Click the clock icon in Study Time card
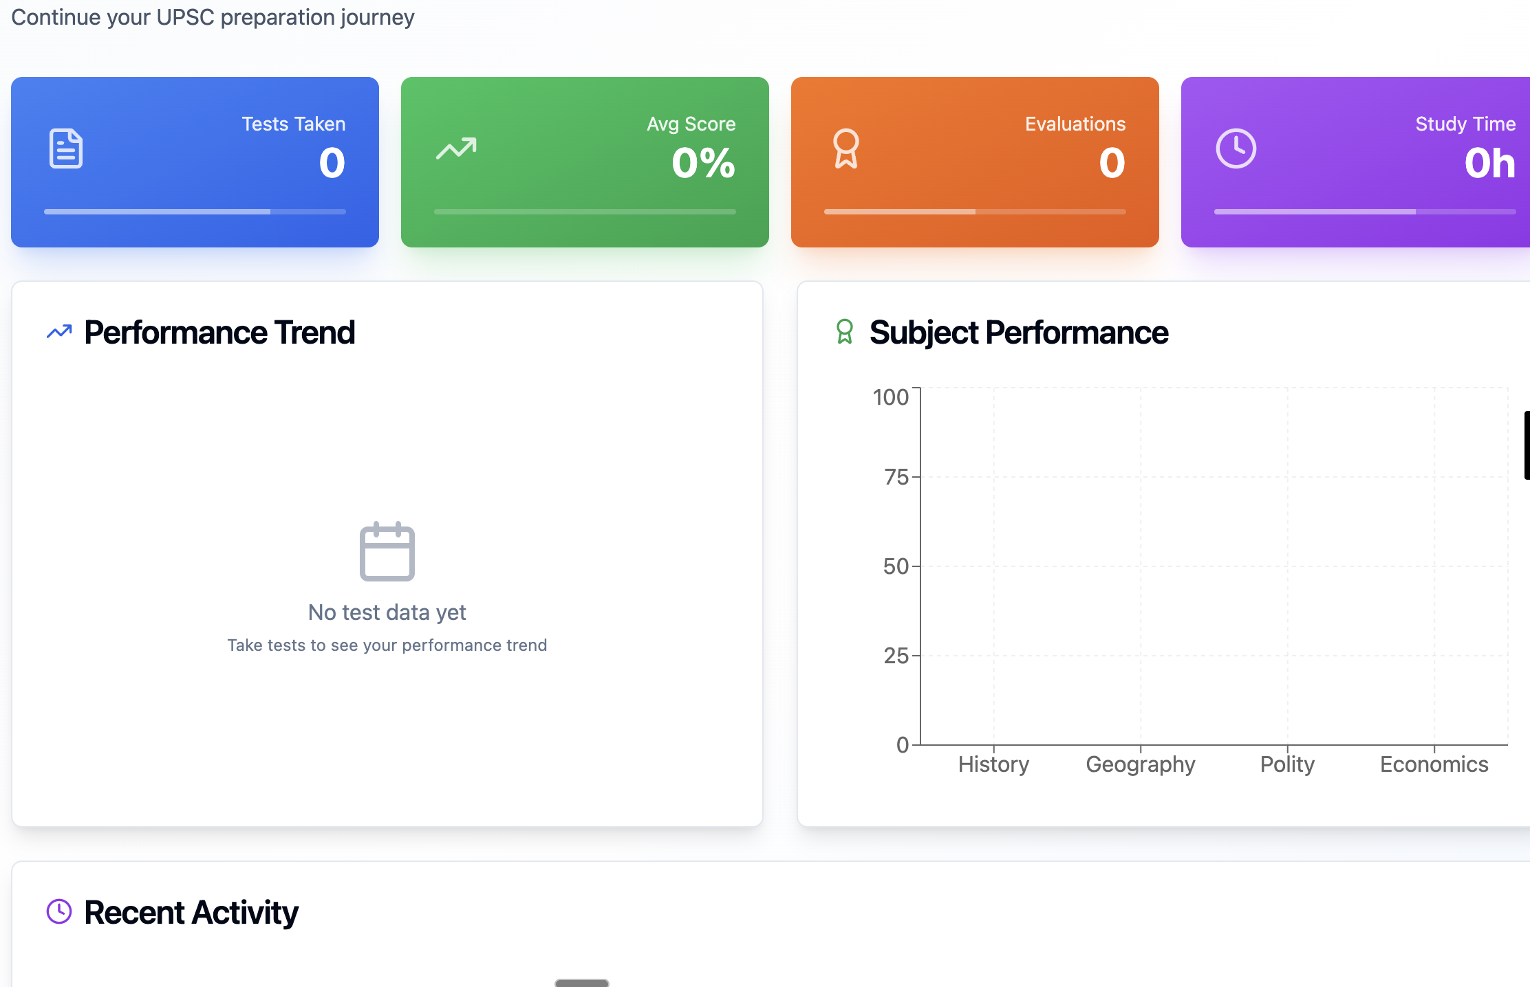The width and height of the screenshot is (1530, 987). click(1236, 148)
